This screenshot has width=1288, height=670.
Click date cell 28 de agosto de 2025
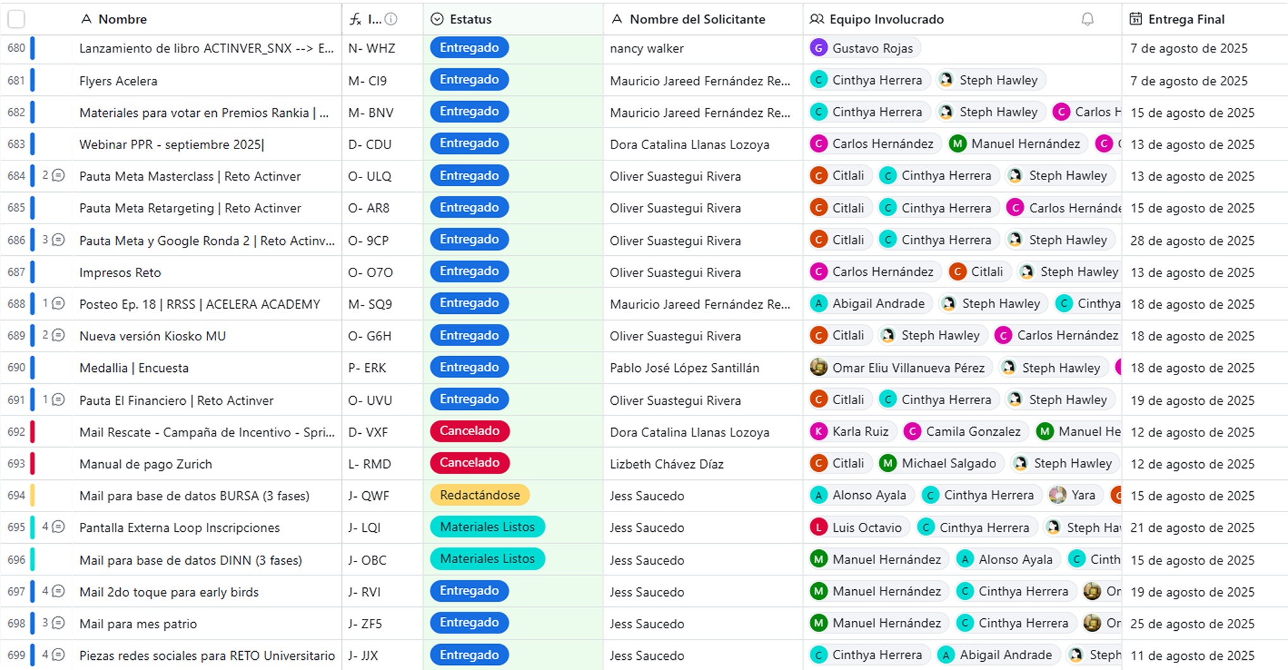point(1192,241)
